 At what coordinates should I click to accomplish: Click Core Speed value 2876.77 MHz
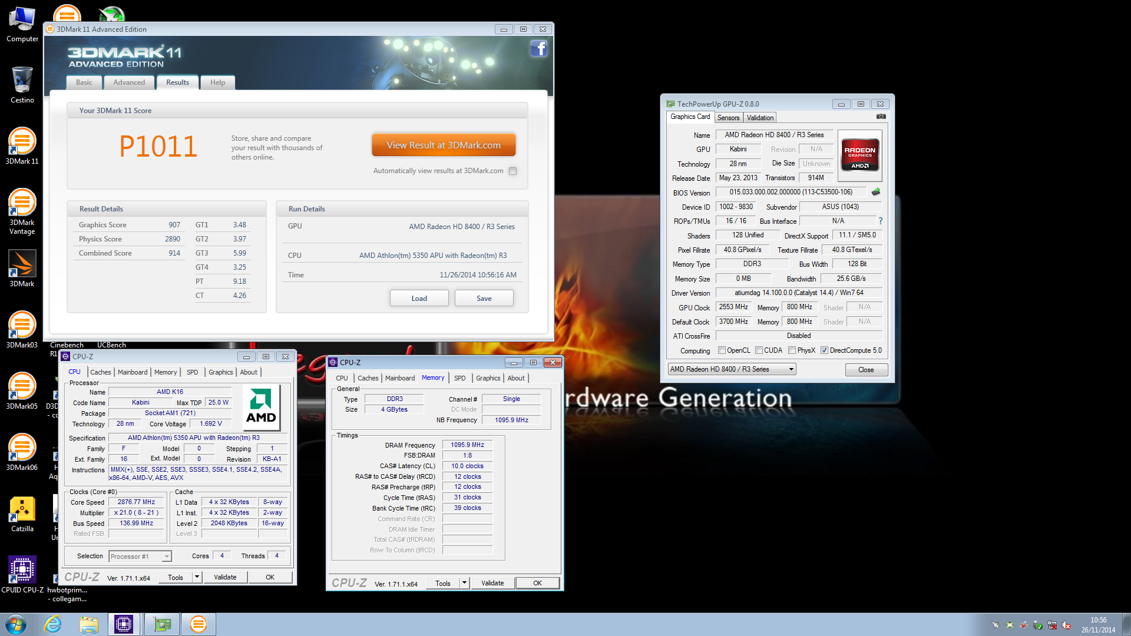tap(136, 502)
